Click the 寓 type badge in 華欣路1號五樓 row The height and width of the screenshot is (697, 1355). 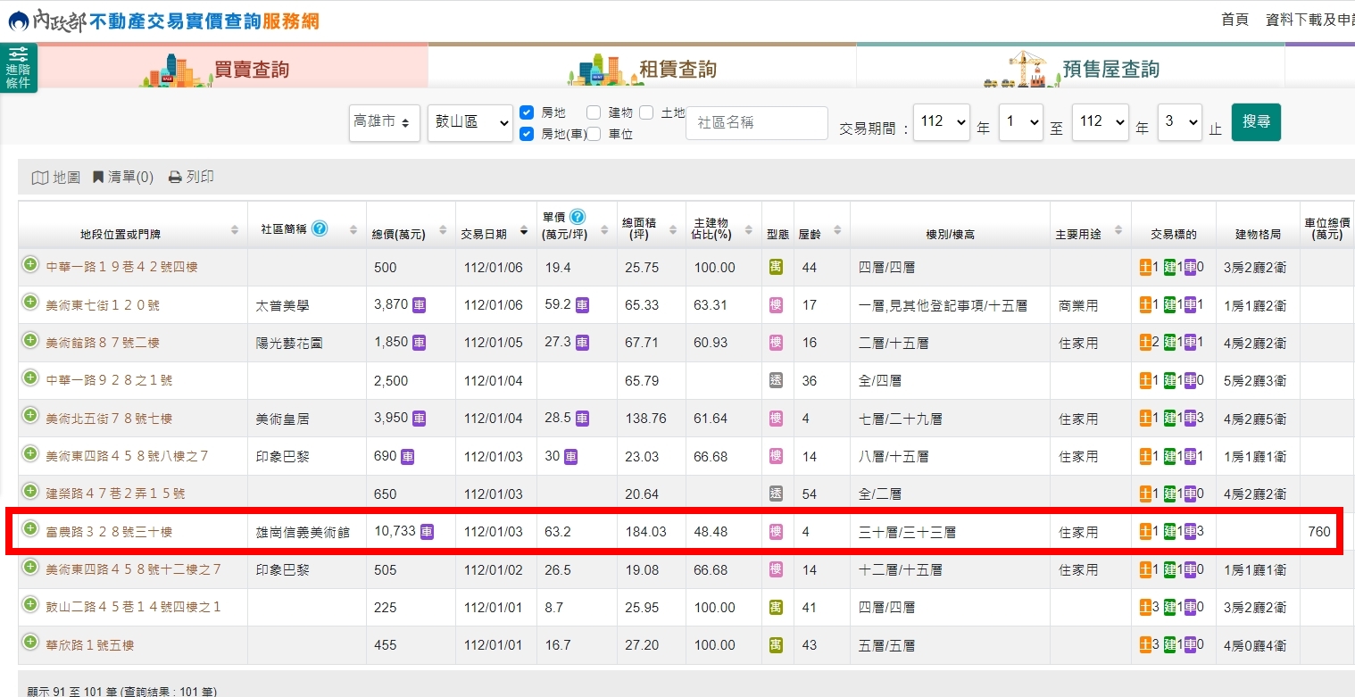point(776,645)
